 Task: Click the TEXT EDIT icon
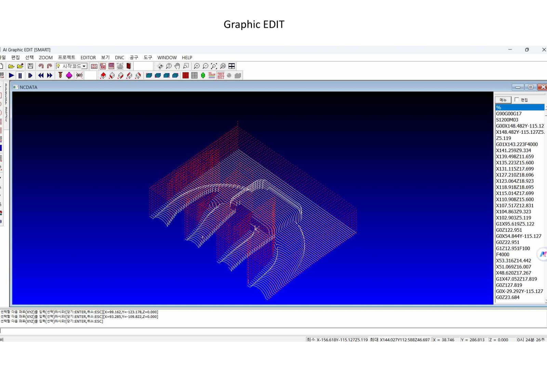[221, 75]
